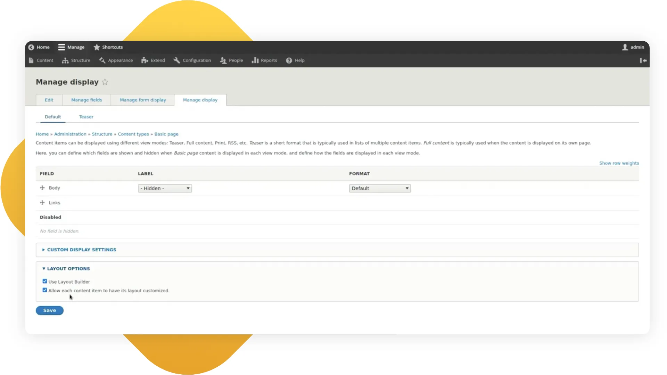Viewport: 667px width, 375px height.
Task: Click the LABEL column header
Action: [x=146, y=174]
